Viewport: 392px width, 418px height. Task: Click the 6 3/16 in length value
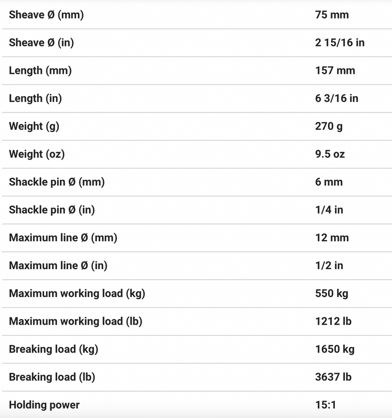[x=337, y=98]
